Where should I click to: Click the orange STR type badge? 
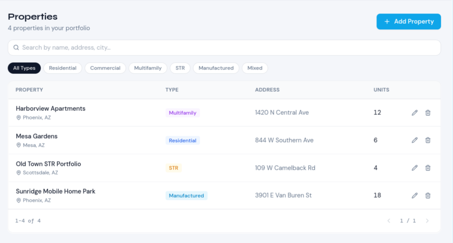[174, 168]
